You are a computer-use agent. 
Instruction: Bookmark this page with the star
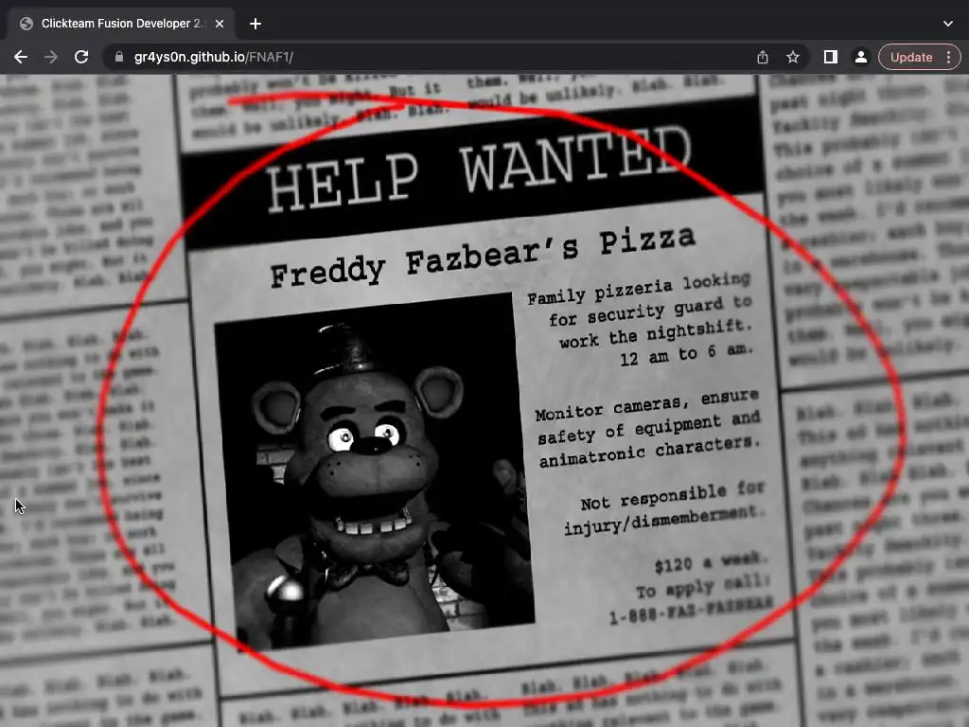pyautogui.click(x=793, y=57)
